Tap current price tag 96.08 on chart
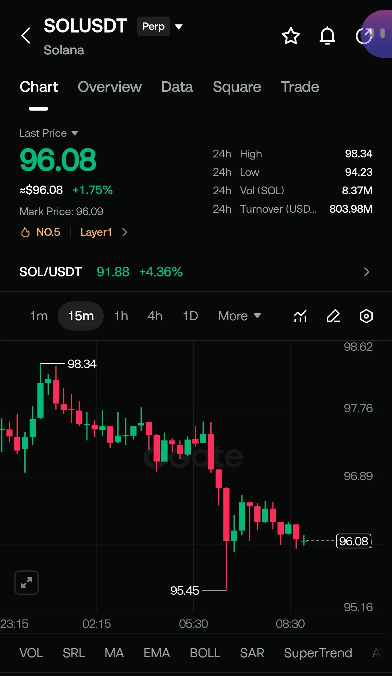392x676 pixels. 354,541
